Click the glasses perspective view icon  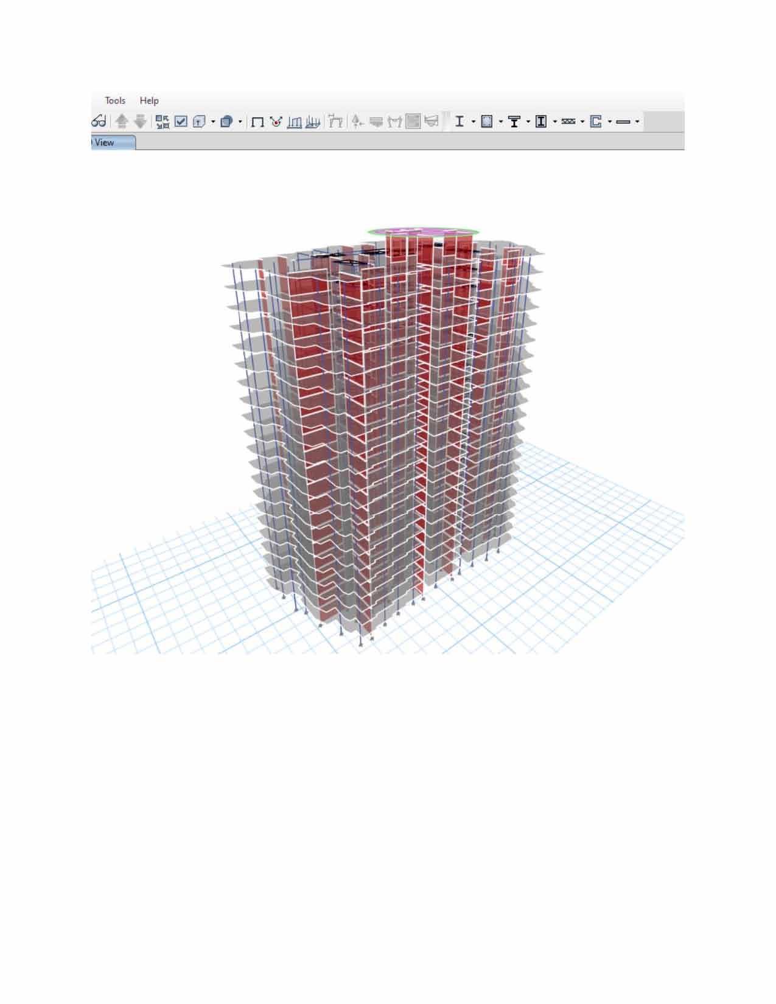pyautogui.click(x=99, y=122)
